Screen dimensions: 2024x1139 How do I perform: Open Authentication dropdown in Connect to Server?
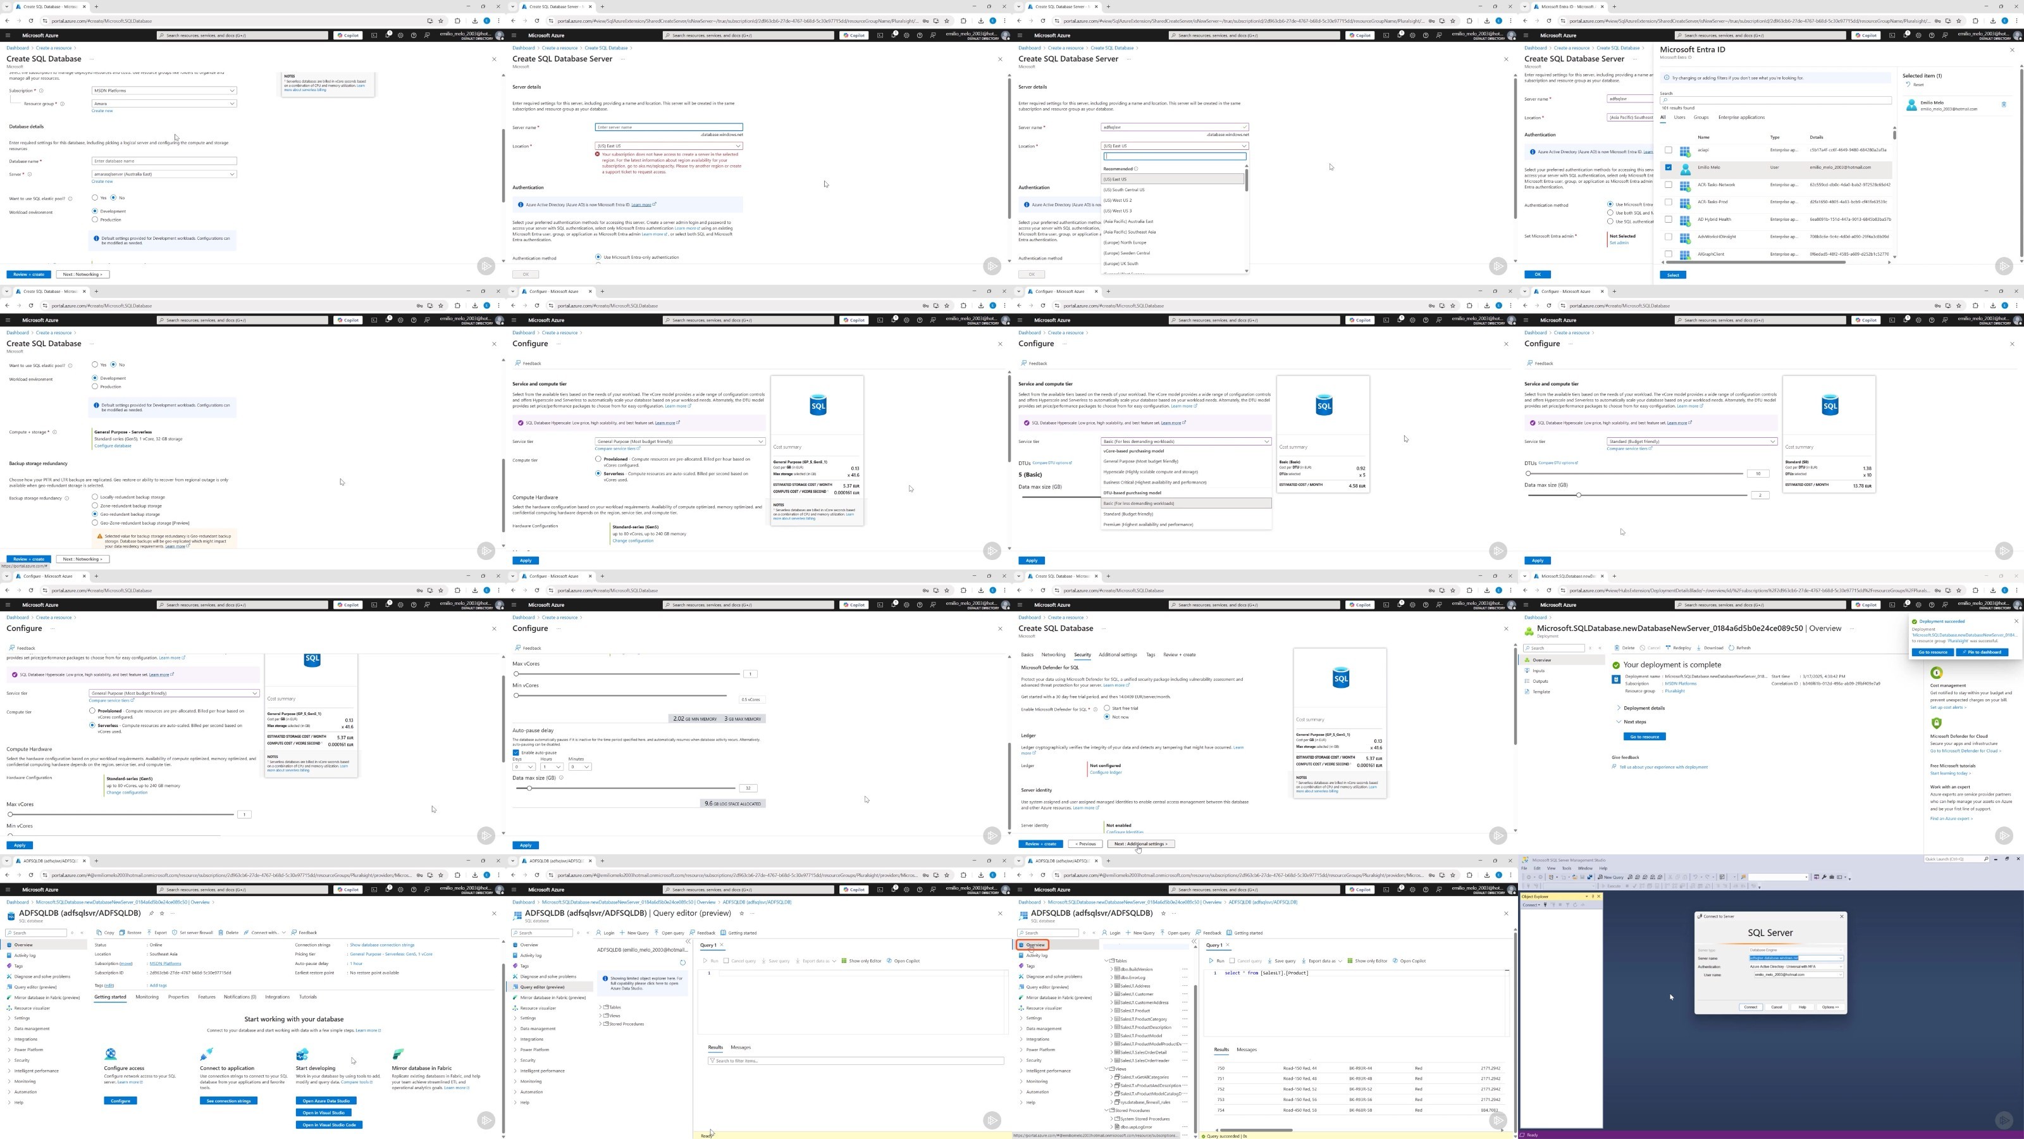pos(1796,967)
